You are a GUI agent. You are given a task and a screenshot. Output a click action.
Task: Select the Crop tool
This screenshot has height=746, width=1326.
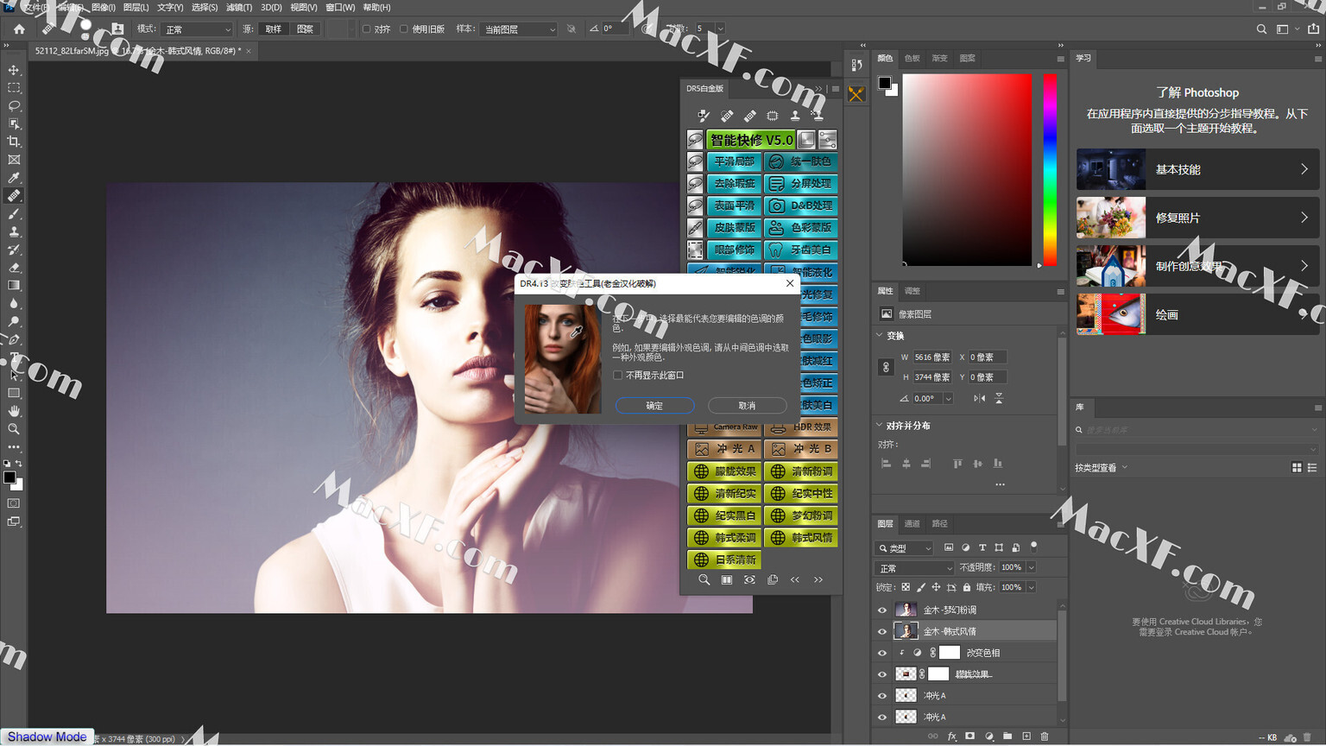[14, 142]
